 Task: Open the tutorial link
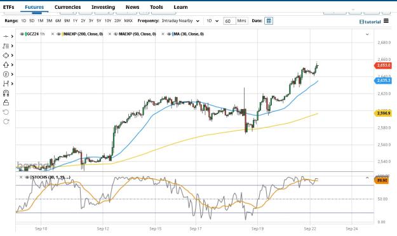(370, 22)
